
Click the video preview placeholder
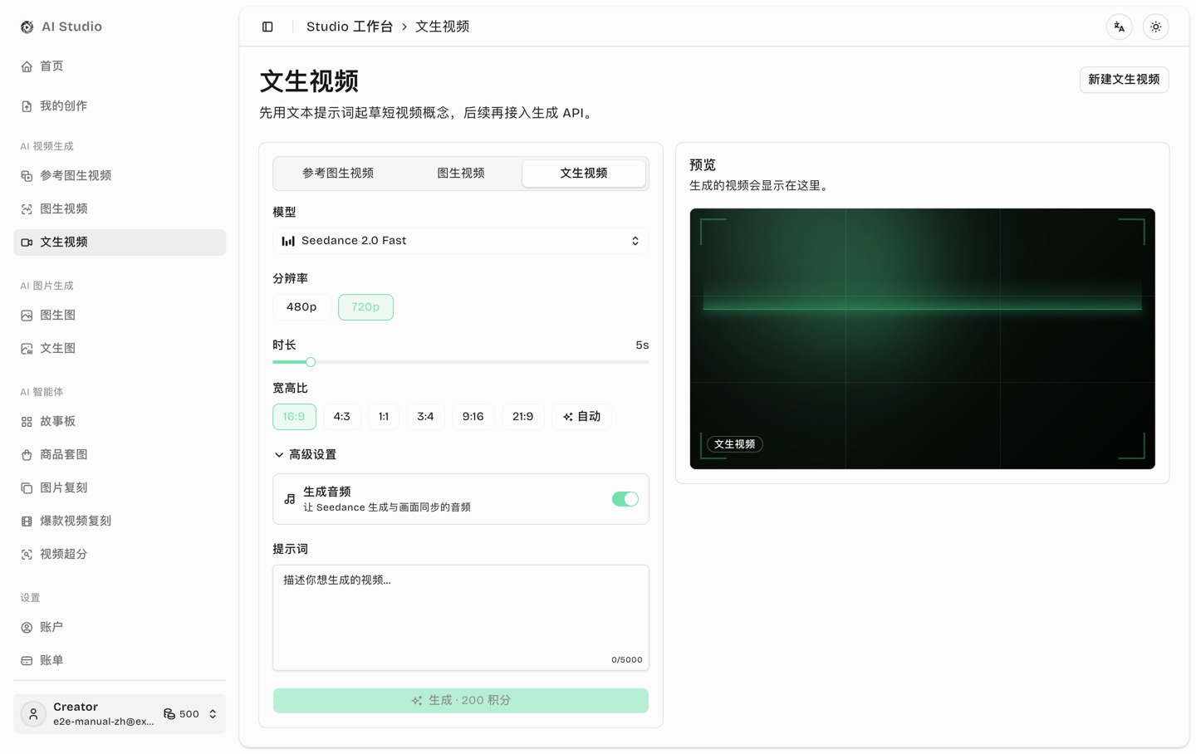(923, 339)
